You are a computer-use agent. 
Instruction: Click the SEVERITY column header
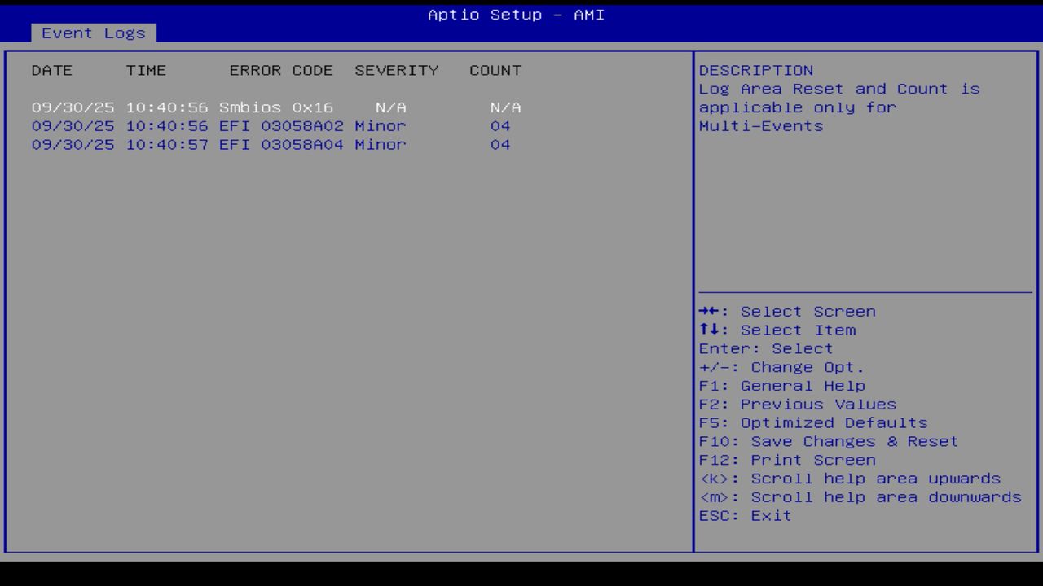click(x=396, y=70)
